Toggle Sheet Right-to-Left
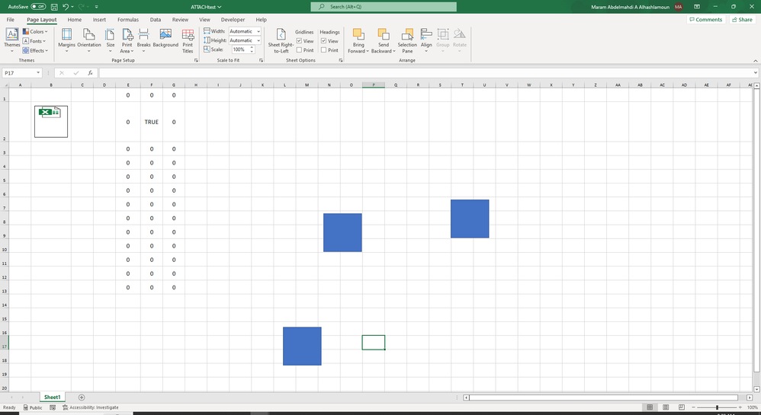Image resolution: width=761 pixels, height=415 pixels. 281,40
